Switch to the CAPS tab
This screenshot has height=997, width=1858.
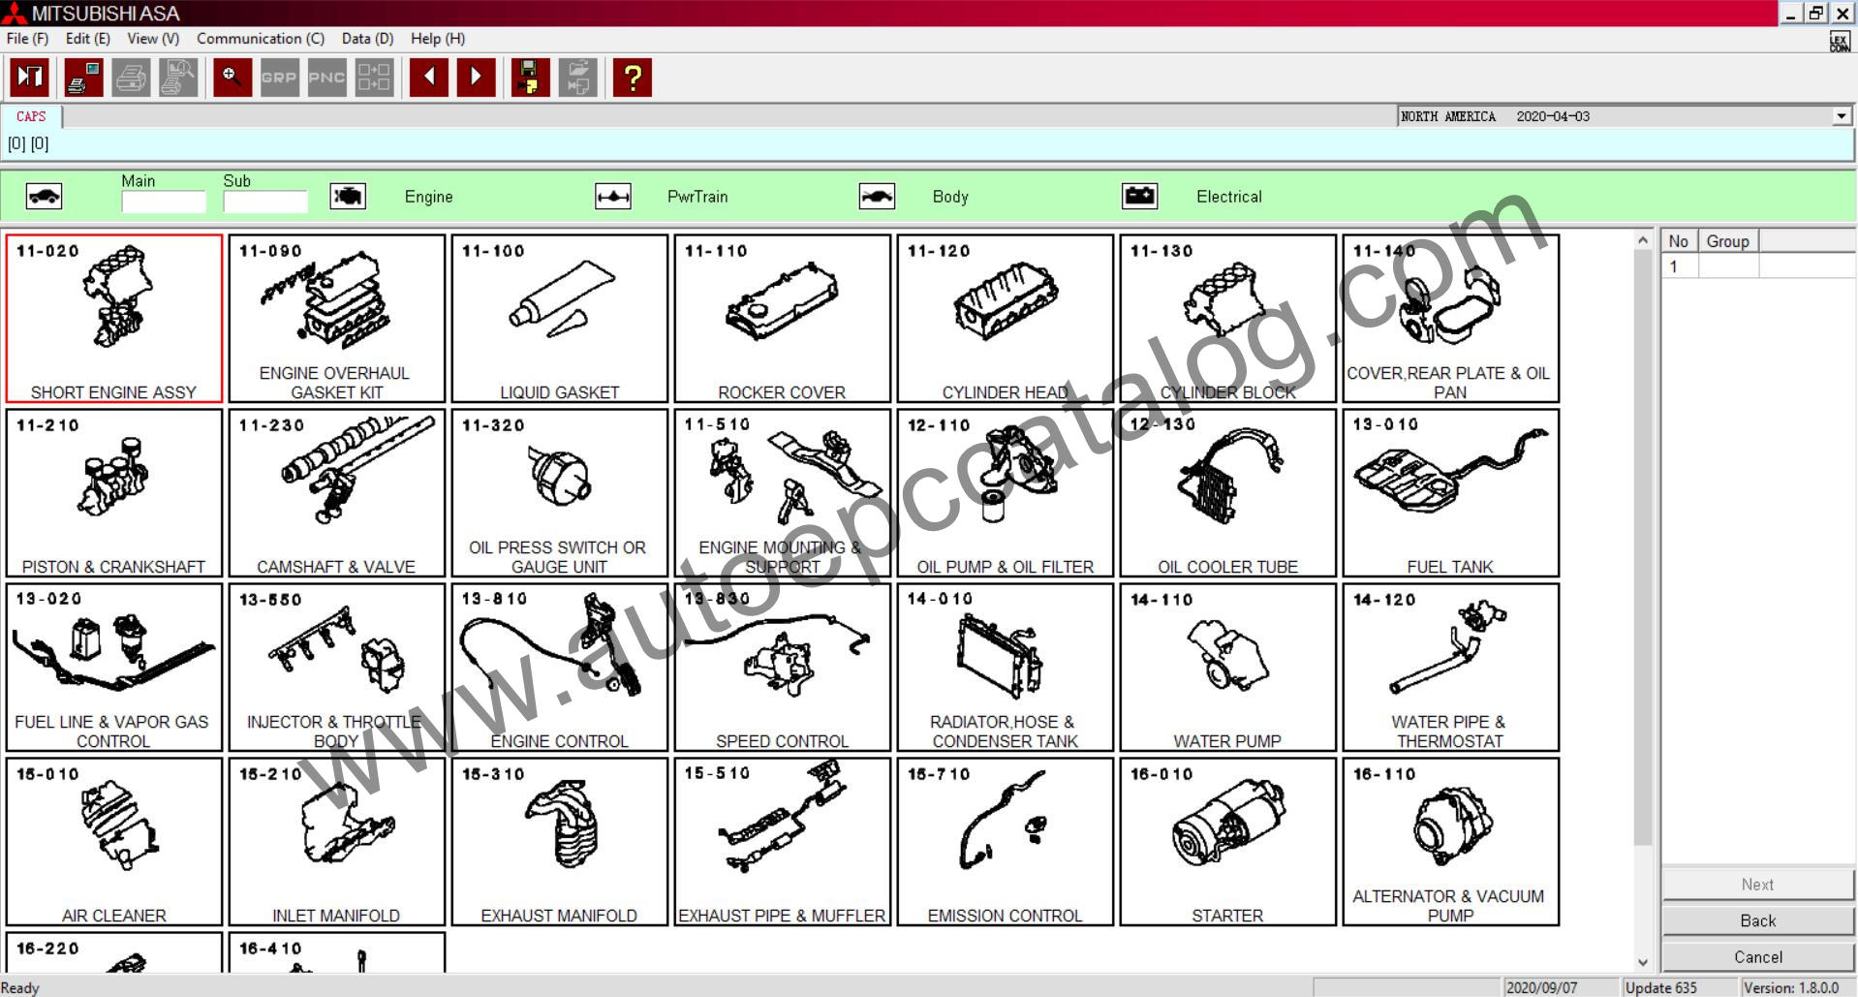point(31,116)
